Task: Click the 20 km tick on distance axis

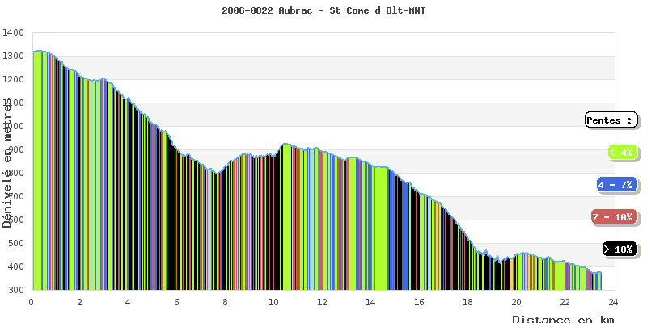Action: pos(516,302)
